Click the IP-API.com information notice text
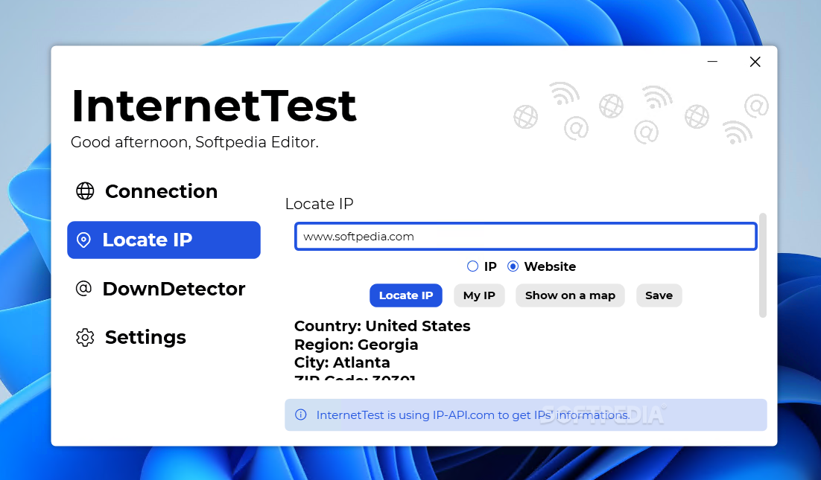Viewport: 821px width, 480px height. tap(473, 415)
